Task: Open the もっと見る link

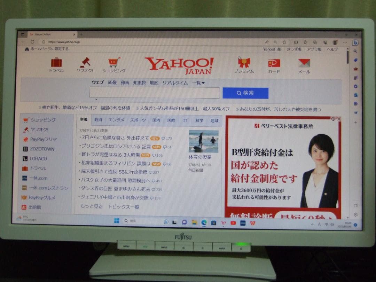Action: (91, 206)
